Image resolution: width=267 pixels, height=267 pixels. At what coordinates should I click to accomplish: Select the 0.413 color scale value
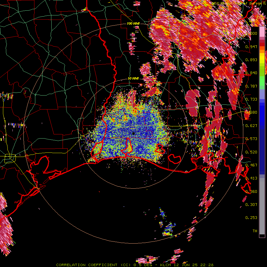(x=251, y=178)
